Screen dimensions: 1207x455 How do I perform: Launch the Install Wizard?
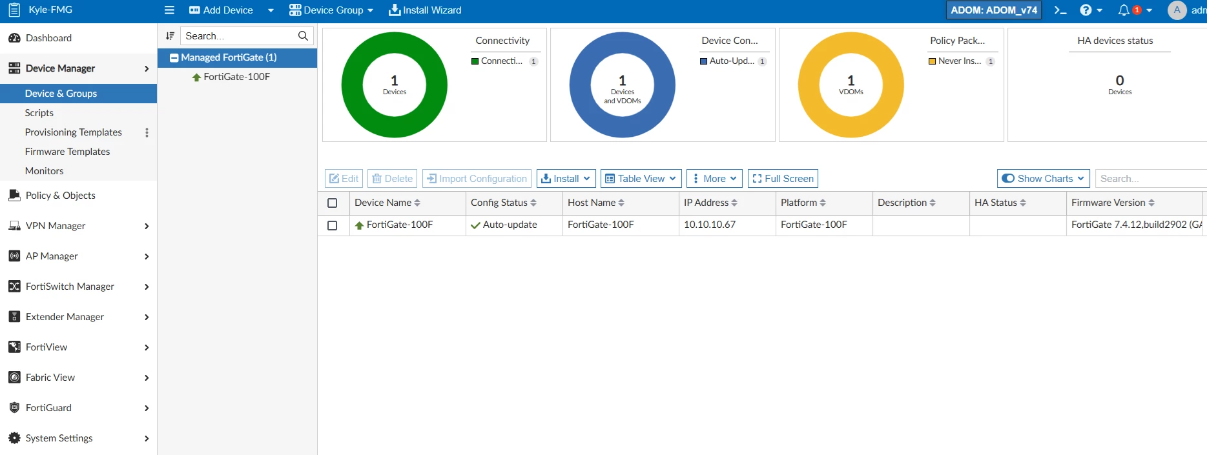click(425, 10)
